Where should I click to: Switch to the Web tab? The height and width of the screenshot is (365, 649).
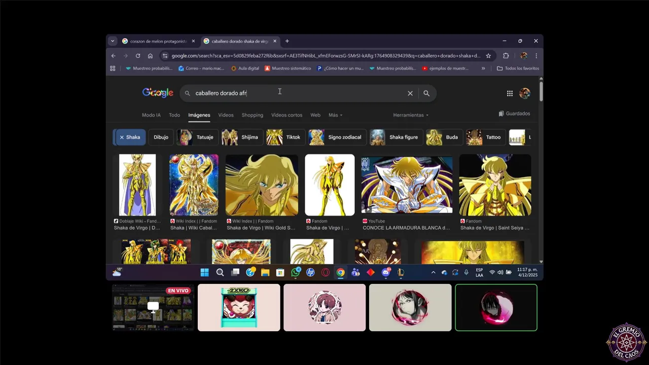tap(315, 115)
